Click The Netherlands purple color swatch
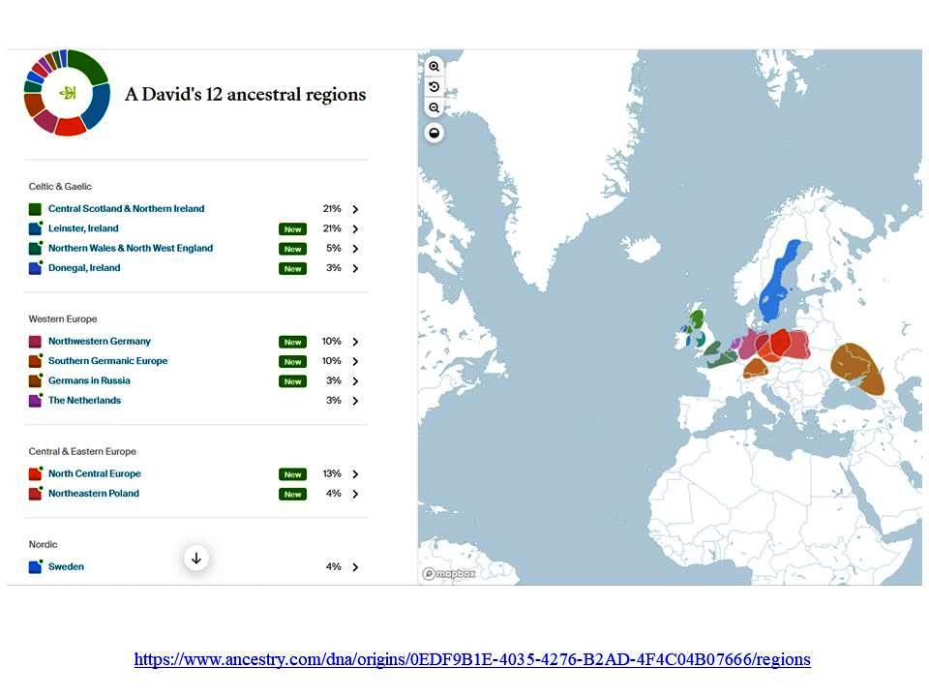Viewport: 929px width, 697px height. point(35,401)
